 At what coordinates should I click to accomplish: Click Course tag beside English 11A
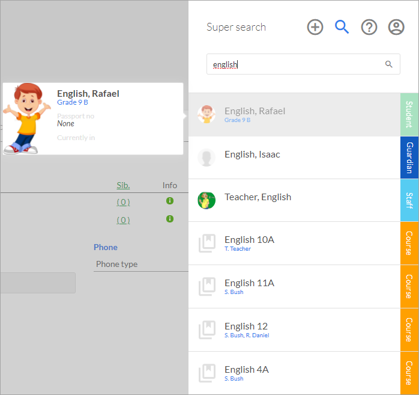click(409, 287)
